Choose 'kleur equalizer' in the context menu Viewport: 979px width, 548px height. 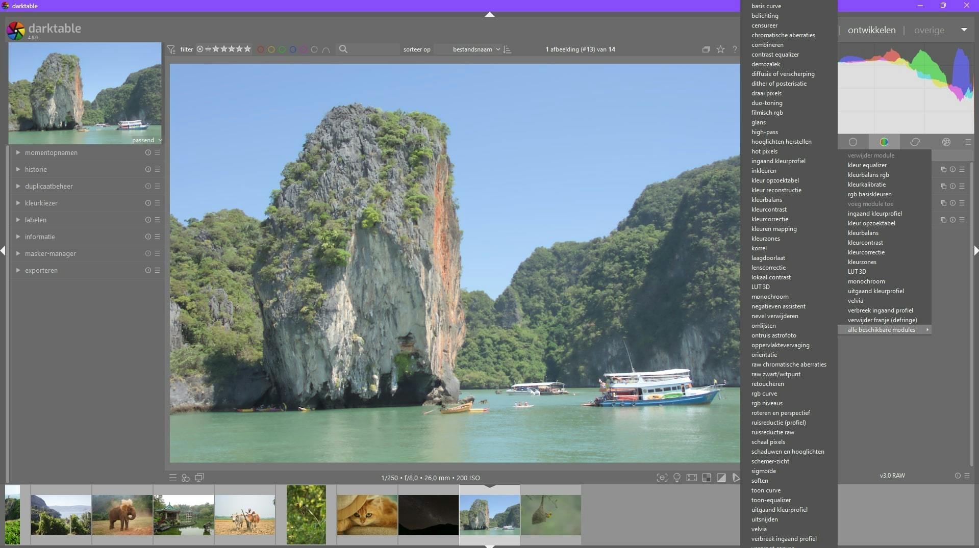(x=885, y=165)
